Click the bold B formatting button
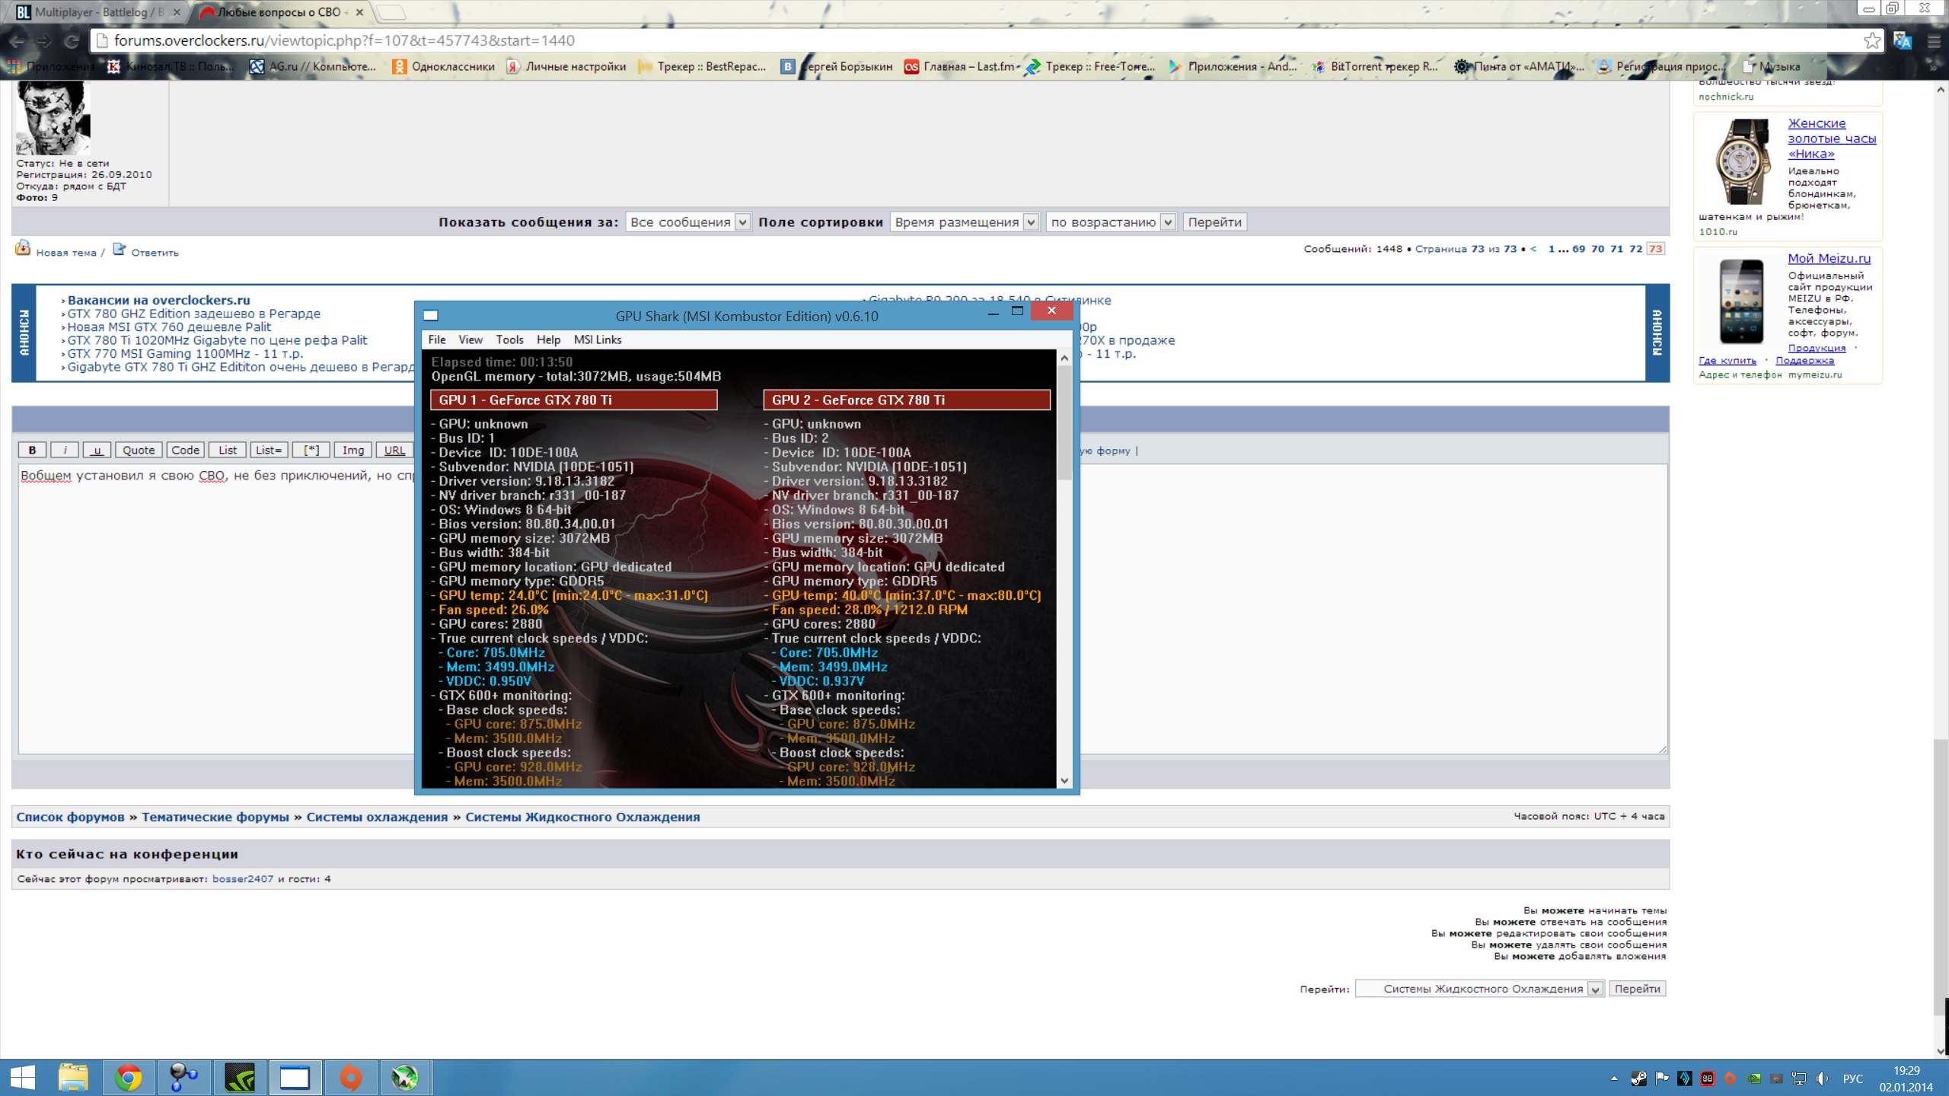 [x=32, y=450]
